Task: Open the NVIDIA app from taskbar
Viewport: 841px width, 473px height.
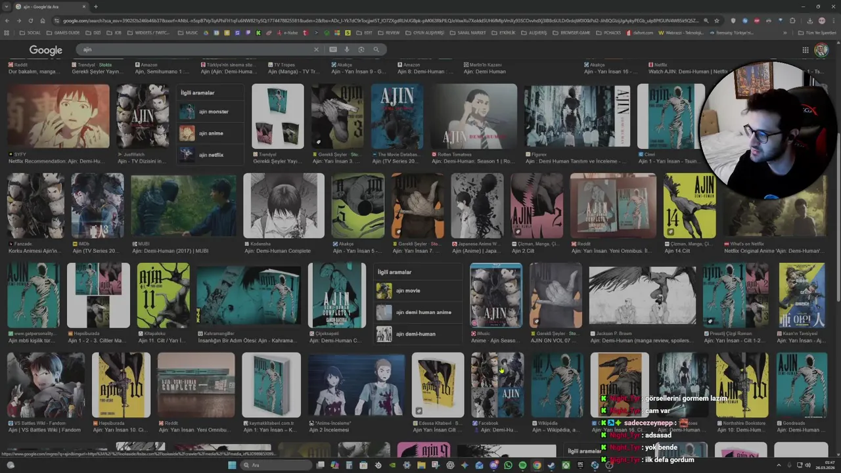Action: tap(392, 465)
